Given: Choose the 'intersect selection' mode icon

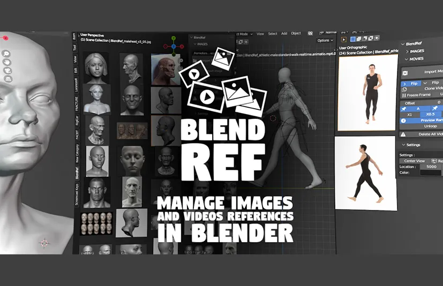Looking at the screenshot, I should [x=377, y=37].
